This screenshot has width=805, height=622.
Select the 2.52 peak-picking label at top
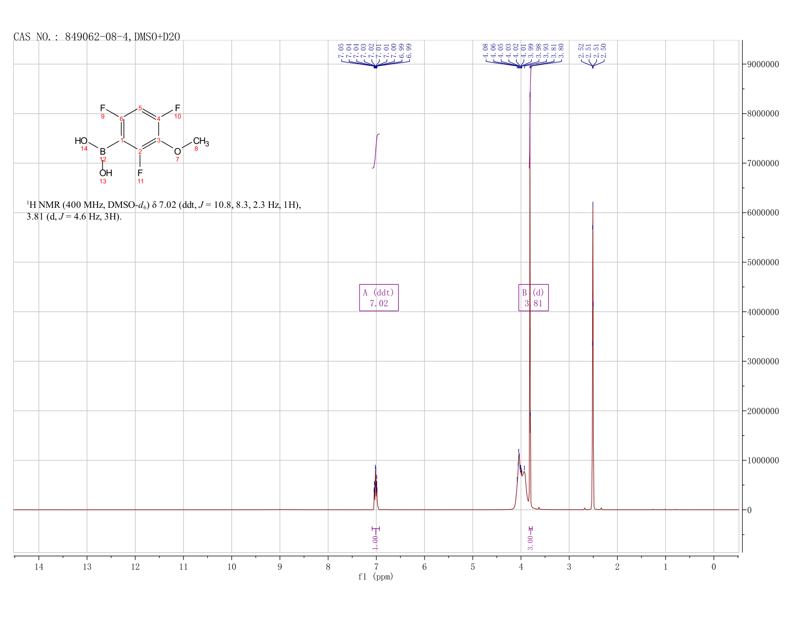581,51
